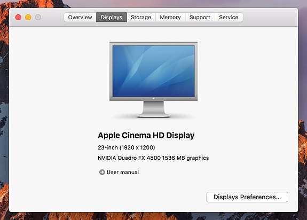Image resolution: width=307 pixels, height=220 pixels.
Task: Click the 23-inch (1920 x 1200) text
Action: pyautogui.click(x=127, y=147)
